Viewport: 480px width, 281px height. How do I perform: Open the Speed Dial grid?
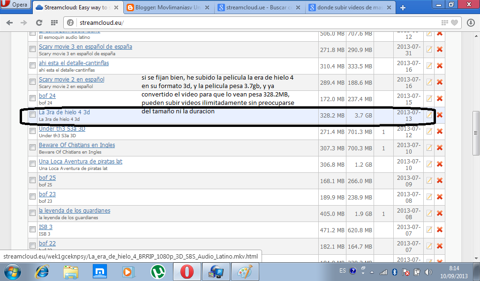(x=54, y=22)
